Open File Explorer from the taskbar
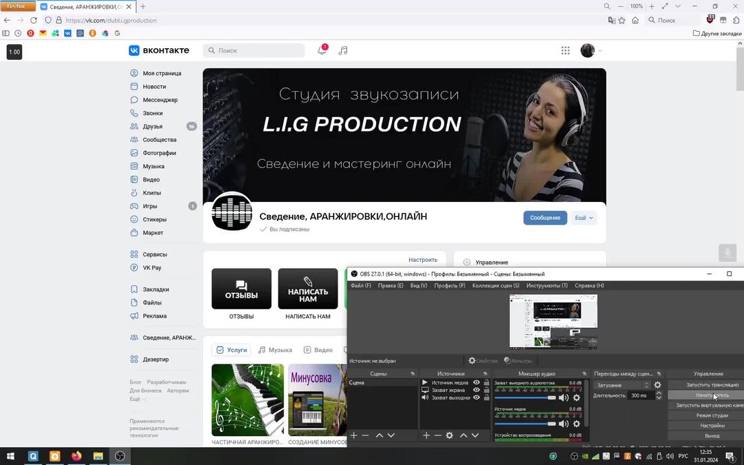744x465 pixels. [98, 456]
